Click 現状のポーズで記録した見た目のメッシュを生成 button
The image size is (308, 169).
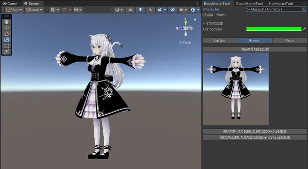click(x=255, y=131)
